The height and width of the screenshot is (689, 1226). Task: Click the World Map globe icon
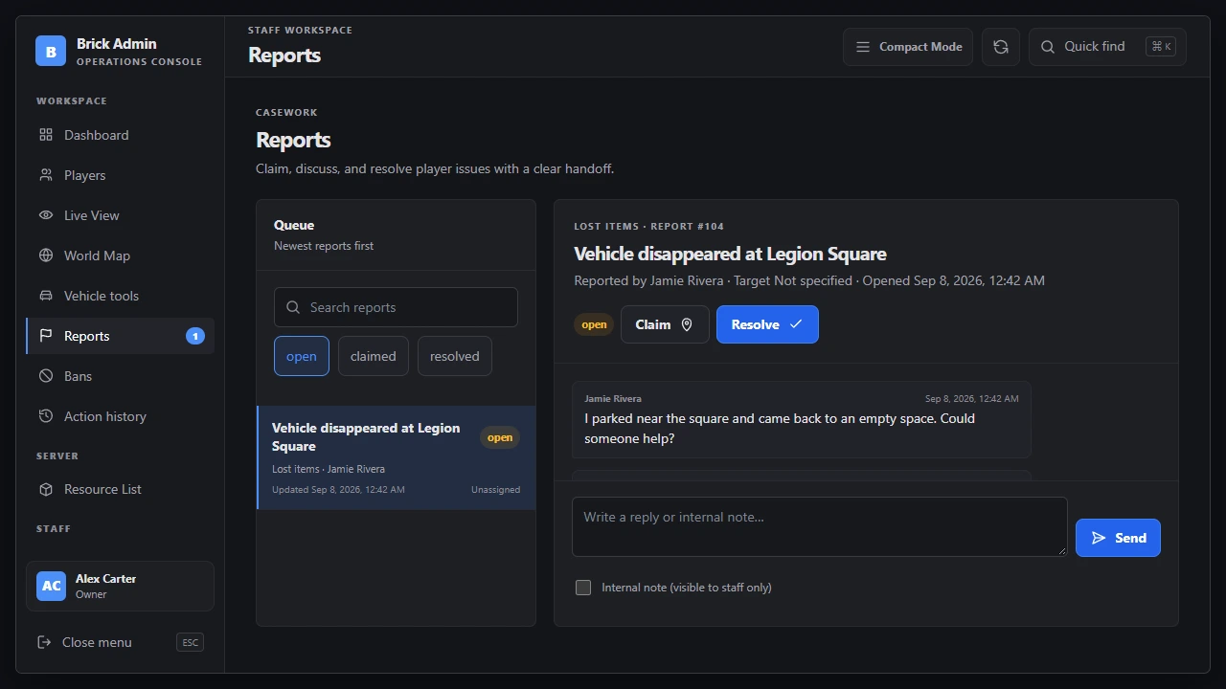46,256
